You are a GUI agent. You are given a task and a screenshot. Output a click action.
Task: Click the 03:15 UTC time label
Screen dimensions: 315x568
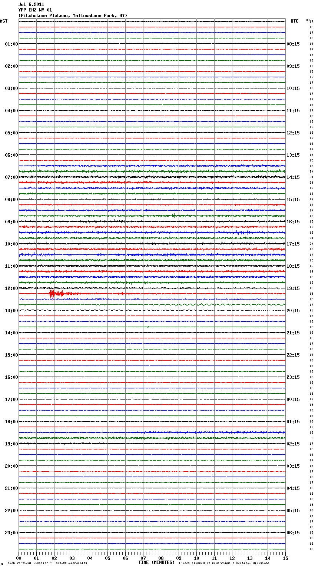(293, 466)
